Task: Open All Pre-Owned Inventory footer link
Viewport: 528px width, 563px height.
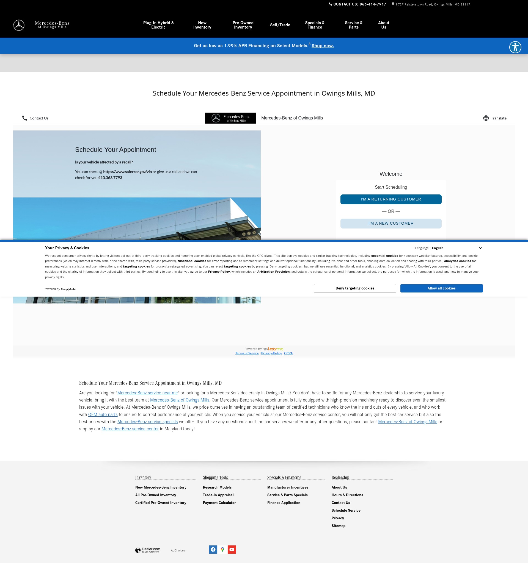Action: pos(155,495)
